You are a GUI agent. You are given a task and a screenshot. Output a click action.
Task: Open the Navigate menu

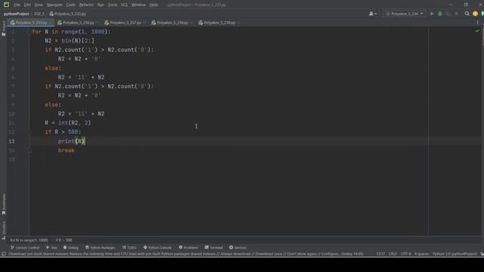pyautogui.click(x=54, y=5)
